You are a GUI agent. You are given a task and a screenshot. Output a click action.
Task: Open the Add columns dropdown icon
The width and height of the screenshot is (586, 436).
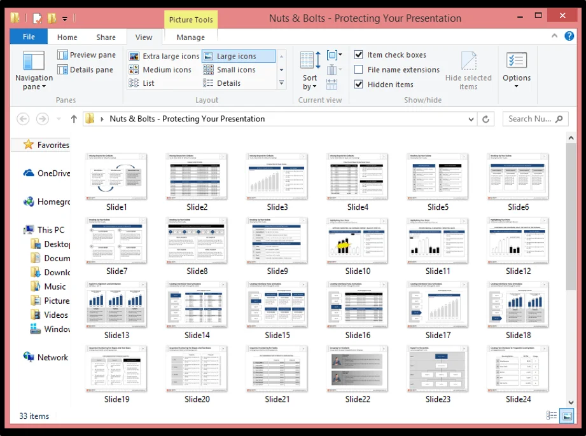point(334,70)
